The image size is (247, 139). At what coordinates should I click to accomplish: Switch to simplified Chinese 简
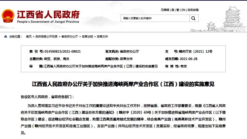173,10
